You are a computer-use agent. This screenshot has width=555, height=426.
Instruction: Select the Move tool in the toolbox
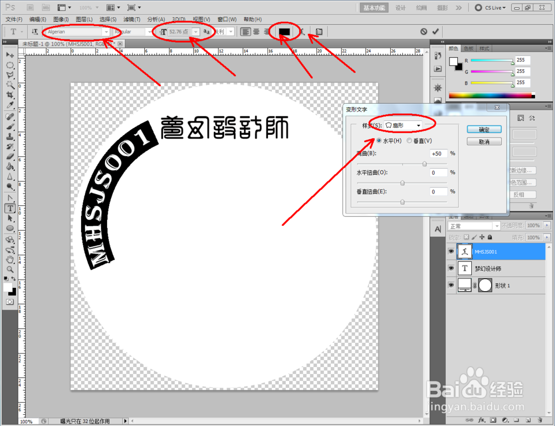pos(10,56)
